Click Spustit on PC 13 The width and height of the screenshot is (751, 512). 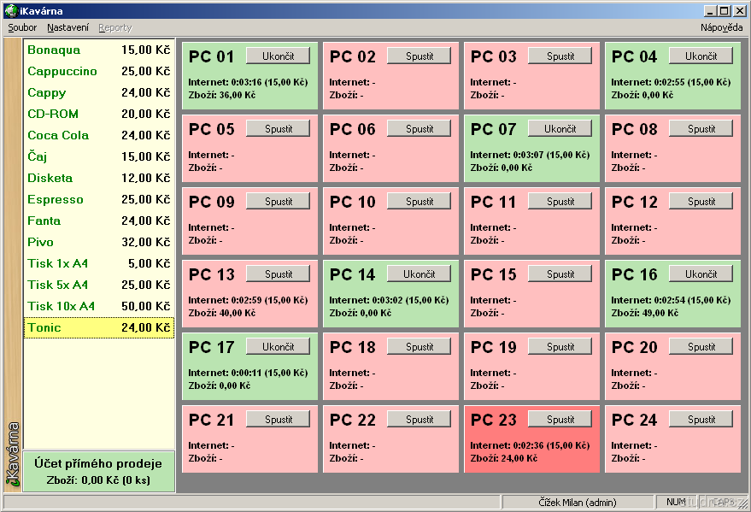click(279, 274)
